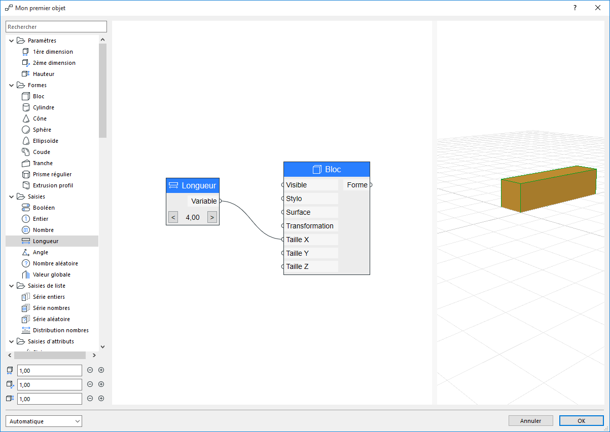The image size is (610, 432).
Task: Pick the Coude shape icon
Action: (x=26, y=152)
